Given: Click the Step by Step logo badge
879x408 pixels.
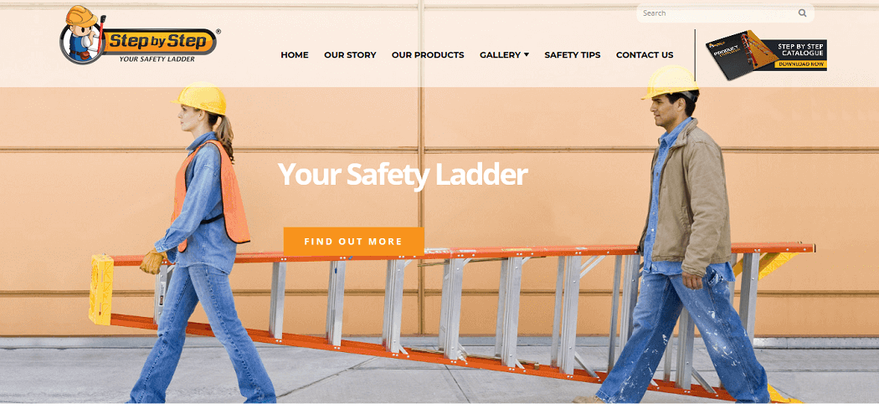Looking at the screenshot, I should pyautogui.click(x=161, y=42).
